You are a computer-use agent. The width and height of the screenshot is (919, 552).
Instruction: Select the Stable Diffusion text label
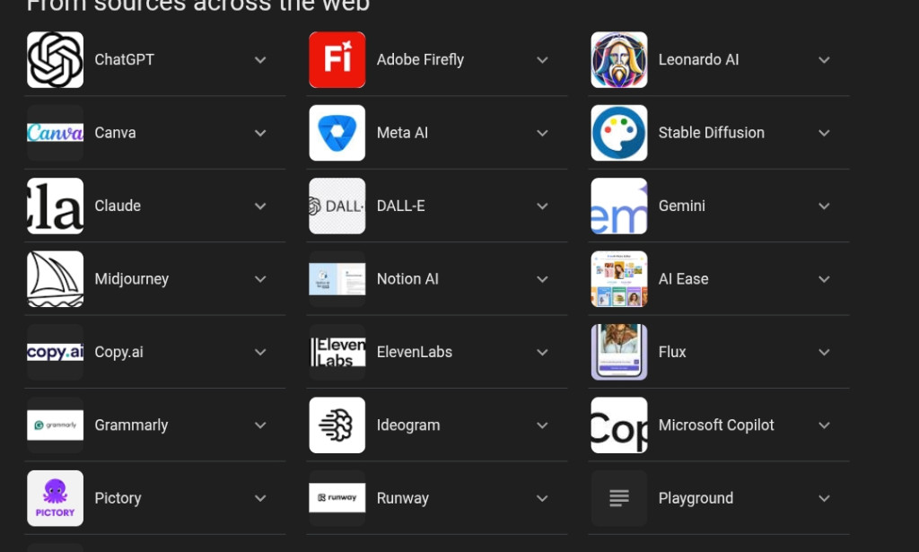pos(712,133)
